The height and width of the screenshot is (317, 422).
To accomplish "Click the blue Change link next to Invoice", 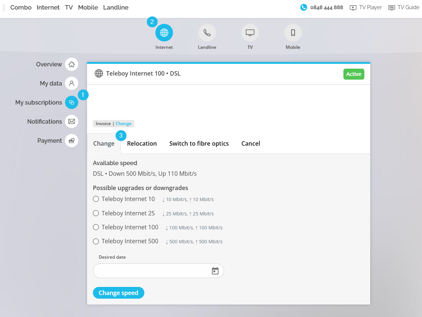I will tap(123, 124).
